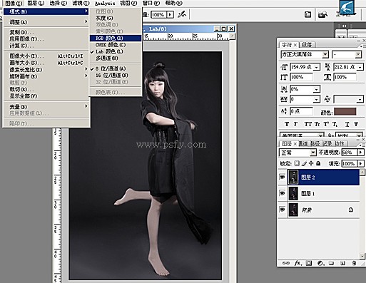Image resolution: width=366 pixels, height=283 pixels.
Task: Toggle lock image pixels brush icon
Action: [304, 163]
